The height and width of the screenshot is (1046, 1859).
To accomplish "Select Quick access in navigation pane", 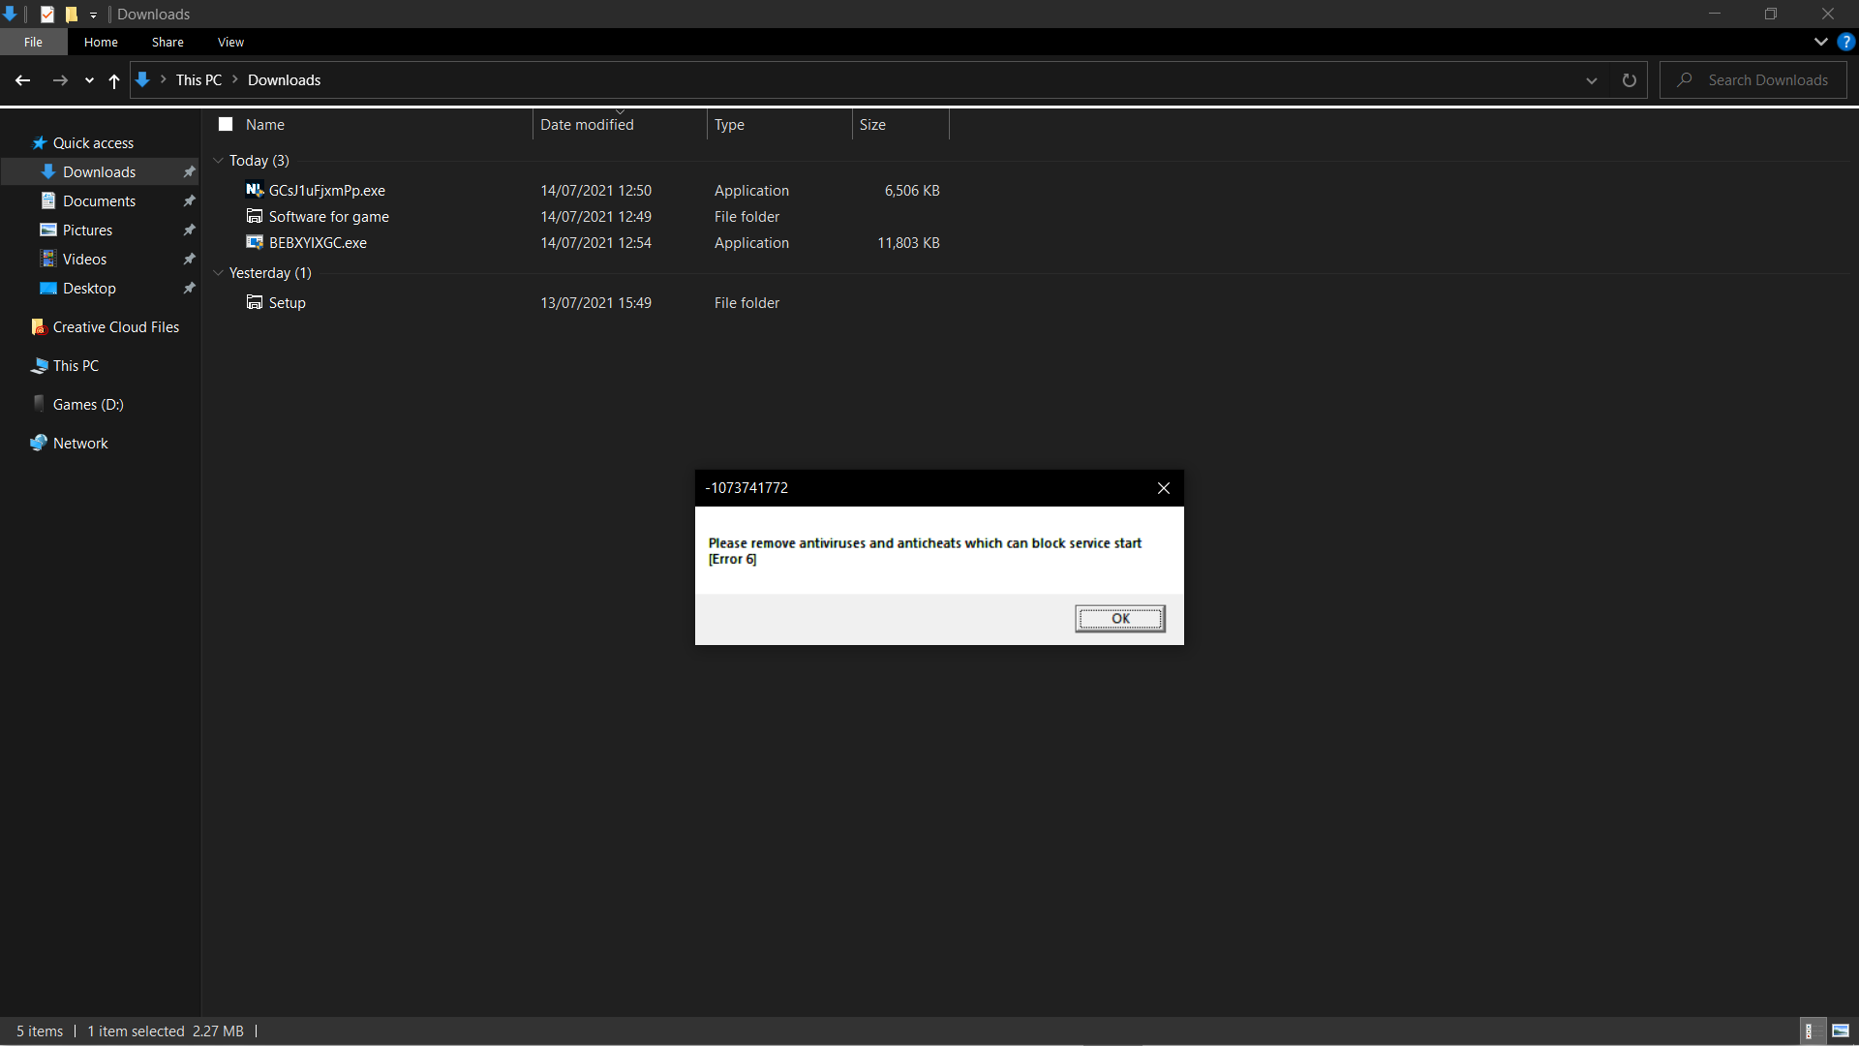I will tap(93, 143).
